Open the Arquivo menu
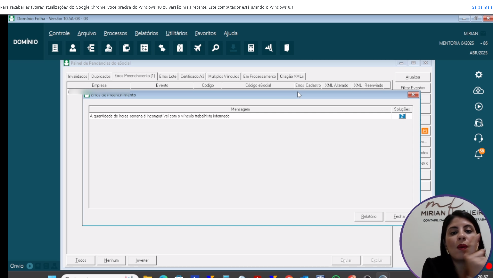Image resolution: width=493 pixels, height=278 pixels. (x=87, y=33)
